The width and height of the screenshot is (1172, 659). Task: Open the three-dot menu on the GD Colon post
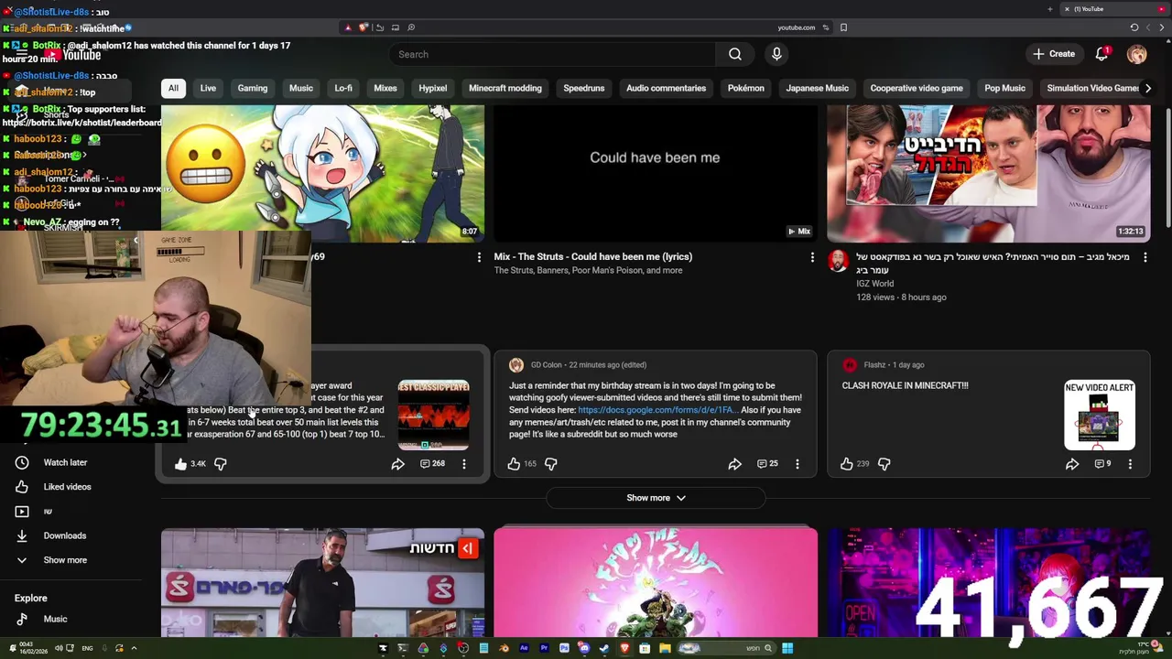click(x=798, y=464)
